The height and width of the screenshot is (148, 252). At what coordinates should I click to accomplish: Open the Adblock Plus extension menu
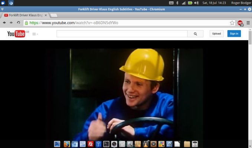pyautogui.click(x=241, y=23)
